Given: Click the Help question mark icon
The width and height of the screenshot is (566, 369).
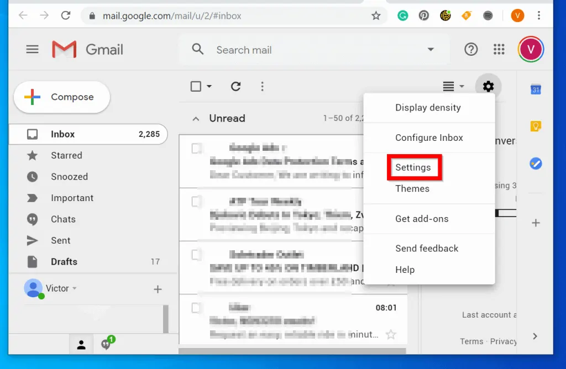Looking at the screenshot, I should (x=471, y=50).
